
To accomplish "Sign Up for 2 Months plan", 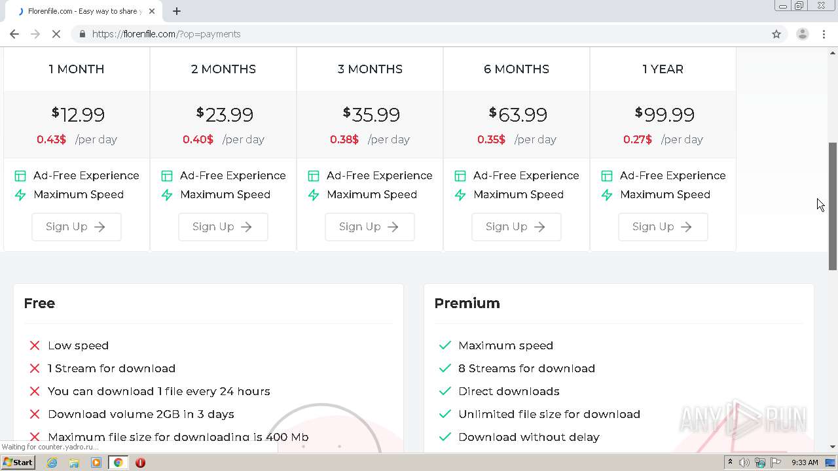I will [223, 227].
